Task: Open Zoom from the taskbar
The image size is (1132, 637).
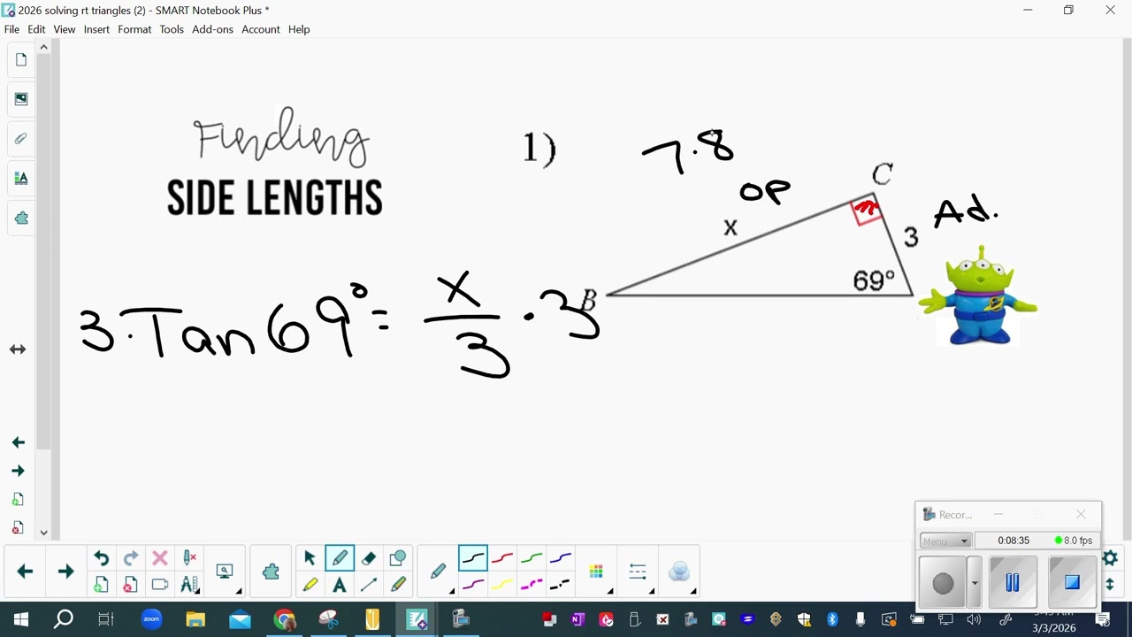Action: (x=151, y=619)
